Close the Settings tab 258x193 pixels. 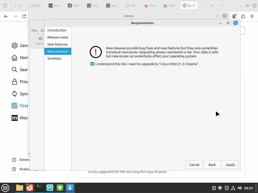pos(194,6)
